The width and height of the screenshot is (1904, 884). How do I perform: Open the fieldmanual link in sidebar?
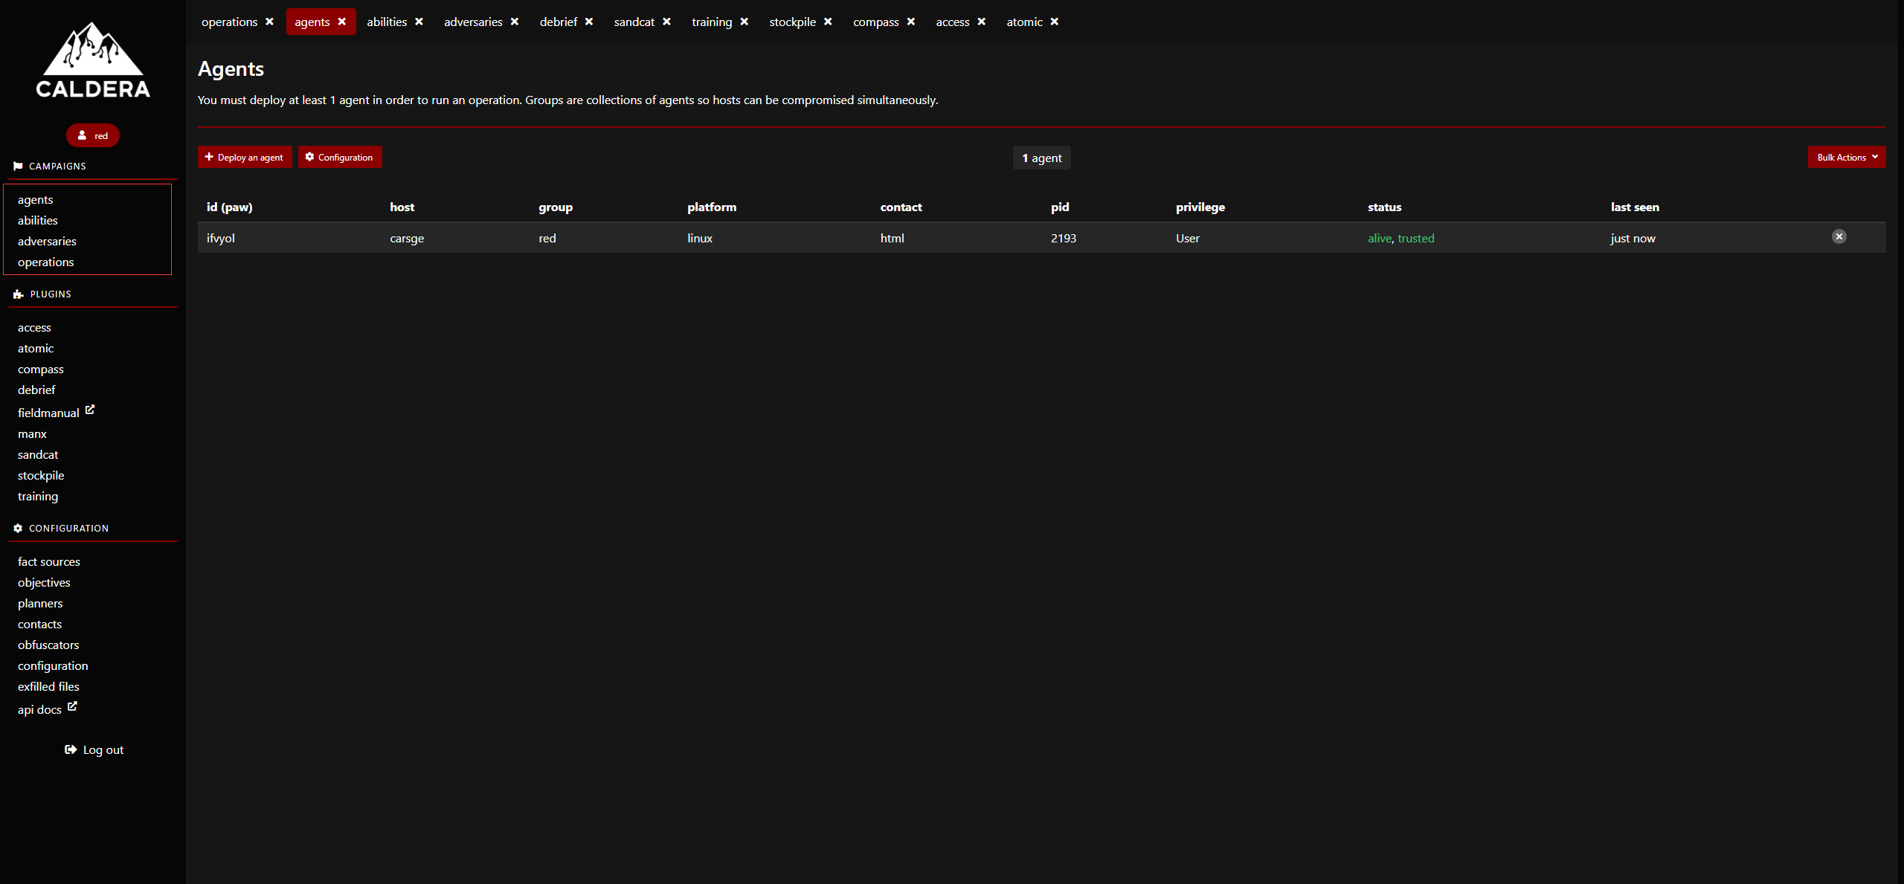(x=48, y=413)
